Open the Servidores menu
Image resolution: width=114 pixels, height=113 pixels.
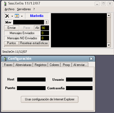click(24, 9)
